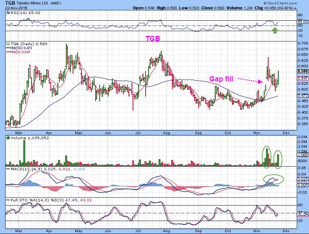The height and width of the screenshot is (234, 309).
Task: Click the tallest March volume bar
Action: [24, 153]
